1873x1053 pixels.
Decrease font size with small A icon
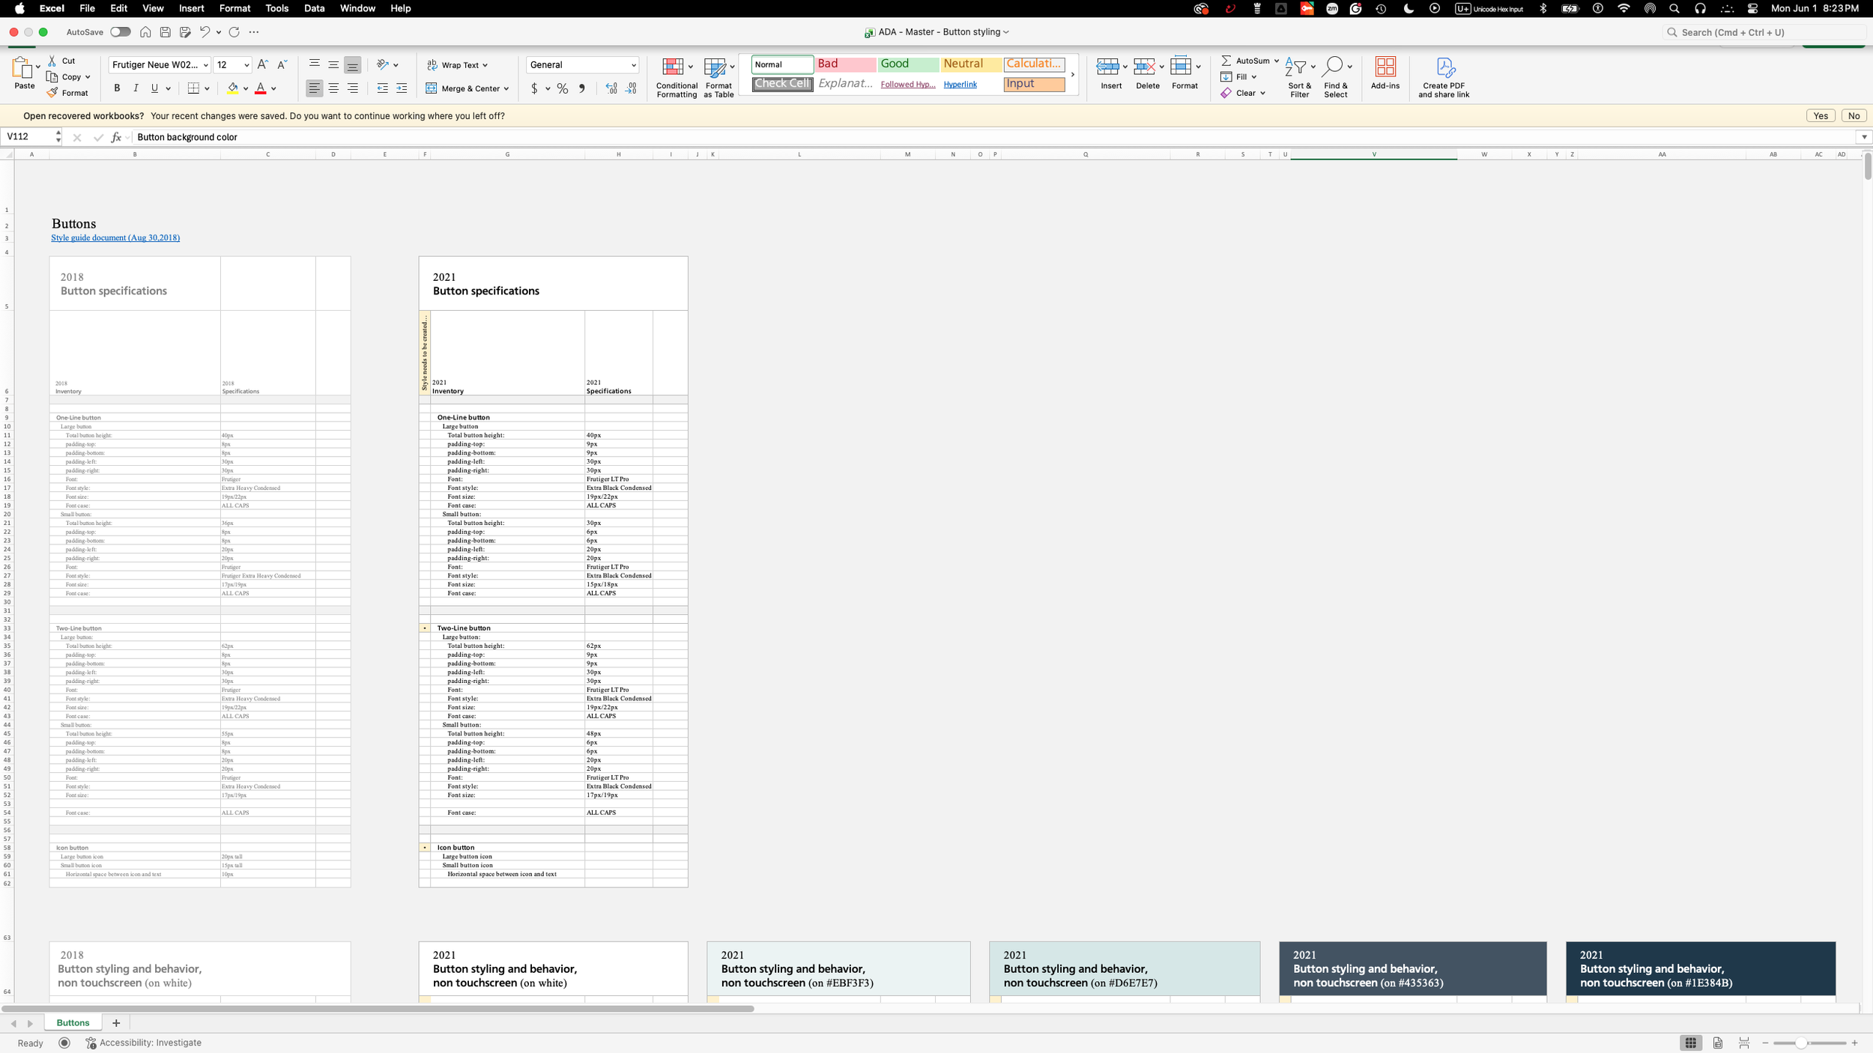(282, 65)
